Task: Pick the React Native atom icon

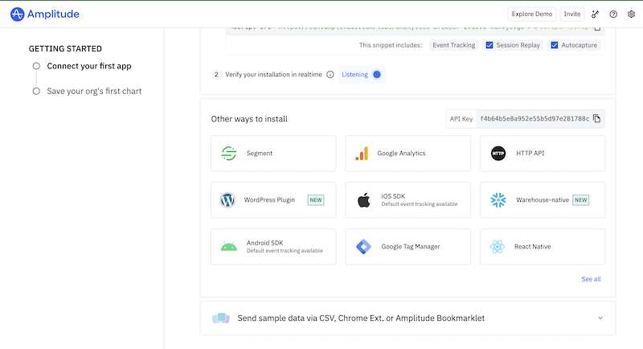Action: click(498, 247)
